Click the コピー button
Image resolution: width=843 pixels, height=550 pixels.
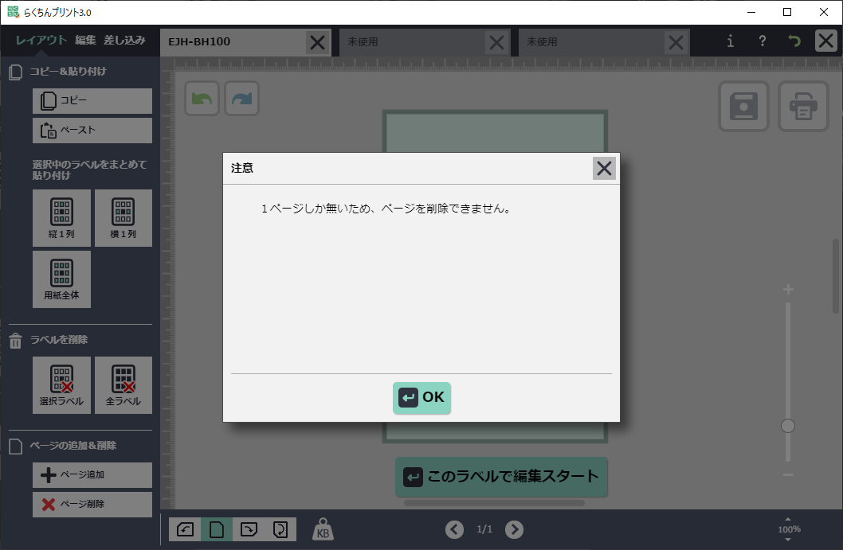pyautogui.click(x=92, y=101)
